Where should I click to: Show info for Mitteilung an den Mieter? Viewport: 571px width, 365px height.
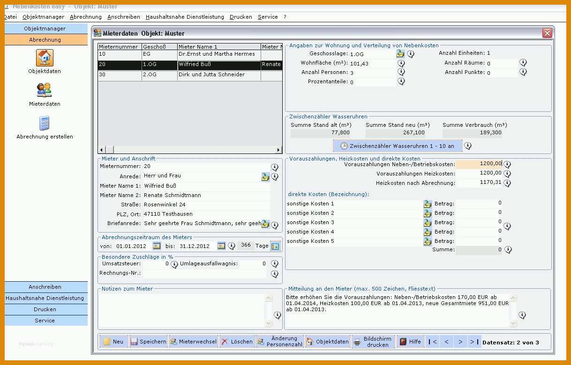pos(522,315)
